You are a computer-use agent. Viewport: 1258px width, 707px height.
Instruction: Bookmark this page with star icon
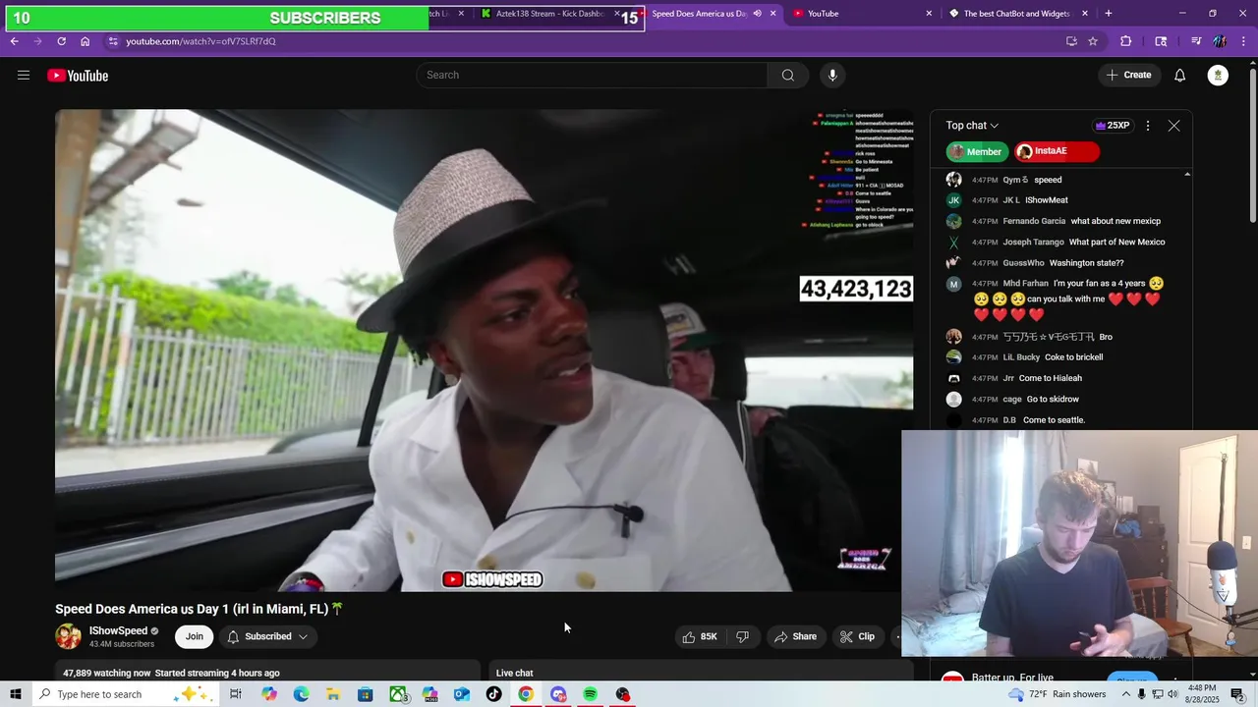(x=1093, y=41)
